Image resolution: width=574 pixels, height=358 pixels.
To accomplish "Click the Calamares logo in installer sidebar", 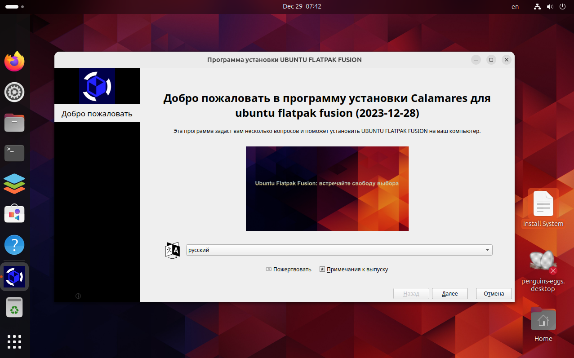I will pyautogui.click(x=97, y=86).
